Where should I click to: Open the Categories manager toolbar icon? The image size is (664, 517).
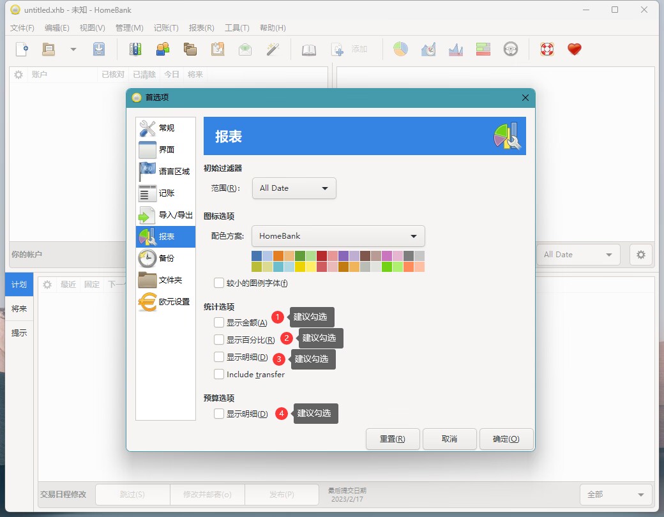tap(190, 49)
